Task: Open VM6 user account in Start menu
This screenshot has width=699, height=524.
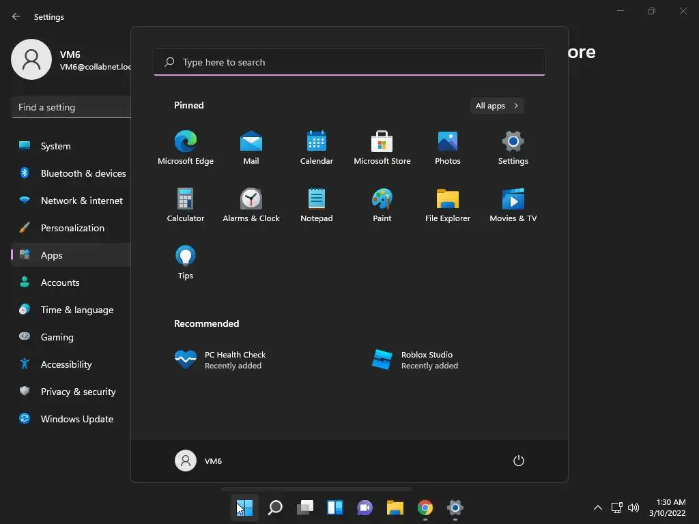Action: pos(199,461)
